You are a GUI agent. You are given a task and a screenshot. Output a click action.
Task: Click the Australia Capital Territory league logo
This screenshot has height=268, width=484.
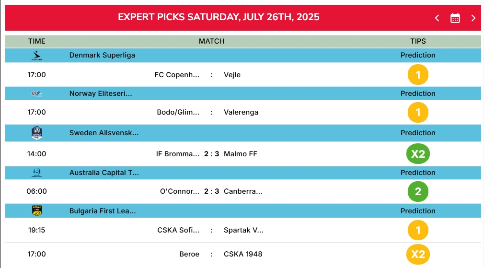[x=37, y=173]
